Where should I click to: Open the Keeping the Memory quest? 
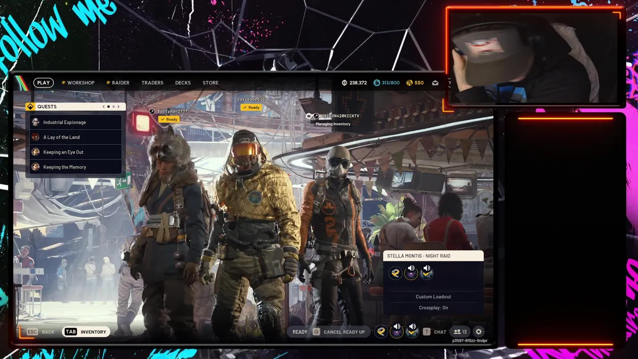coord(75,167)
